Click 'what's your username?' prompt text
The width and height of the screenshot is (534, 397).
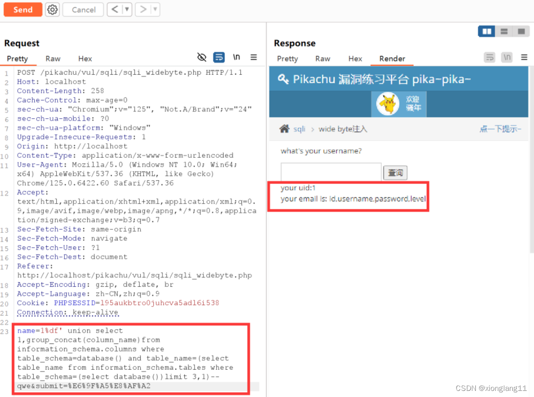[321, 151]
